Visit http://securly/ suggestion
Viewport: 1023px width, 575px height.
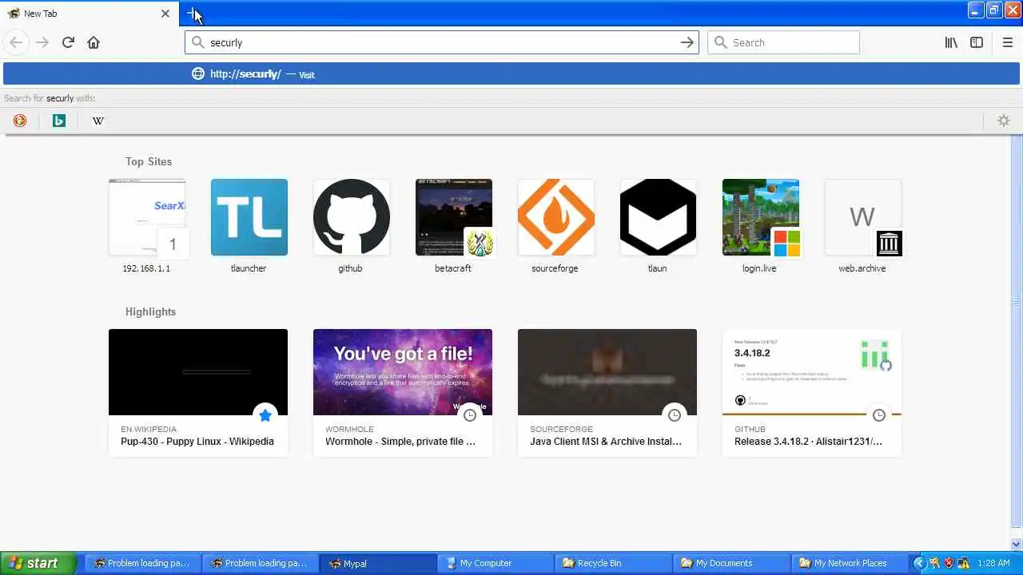[511, 74]
